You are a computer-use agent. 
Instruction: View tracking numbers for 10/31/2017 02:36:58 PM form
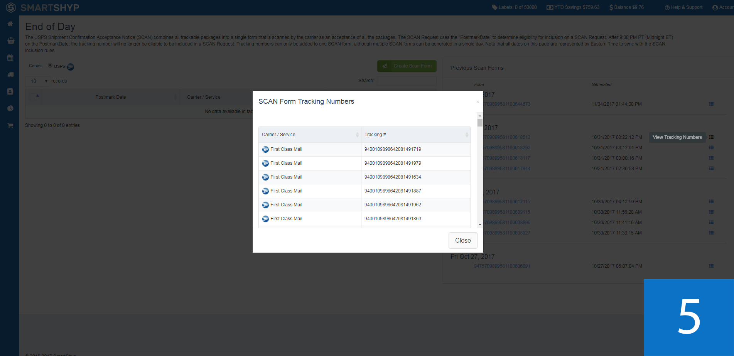[x=711, y=169]
